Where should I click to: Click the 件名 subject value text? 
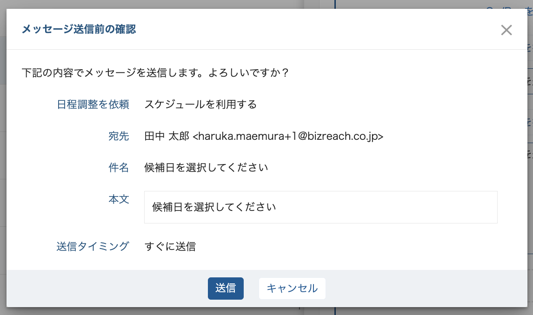coord(206,168)
